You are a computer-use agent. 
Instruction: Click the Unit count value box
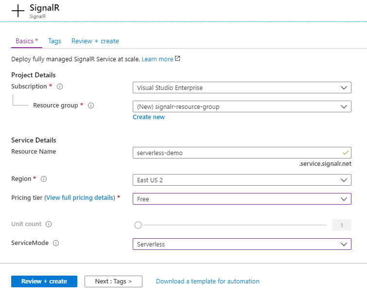pos(342,225)
